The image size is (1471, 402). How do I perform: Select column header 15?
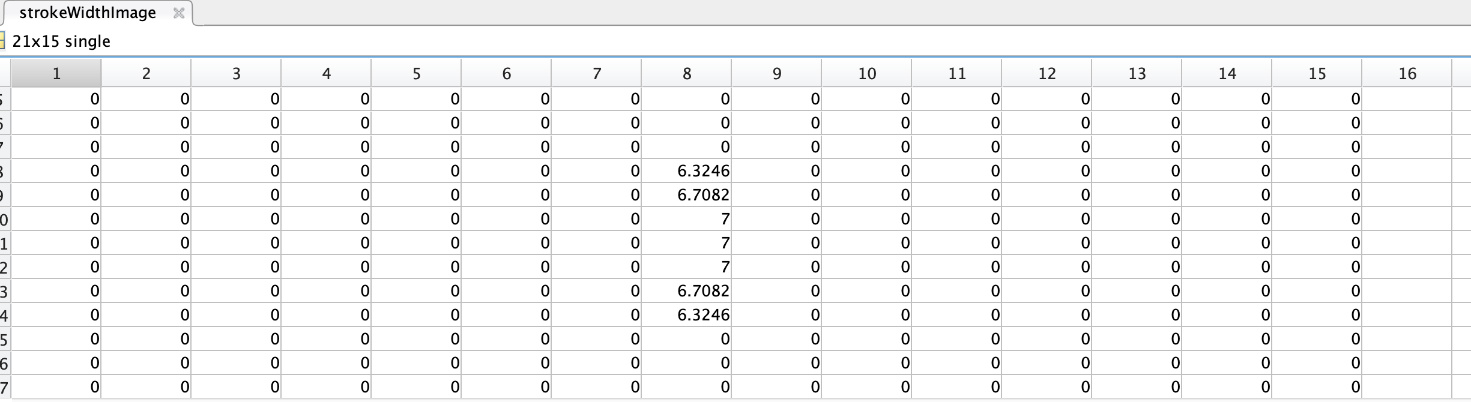click(x=1317, y=73)
